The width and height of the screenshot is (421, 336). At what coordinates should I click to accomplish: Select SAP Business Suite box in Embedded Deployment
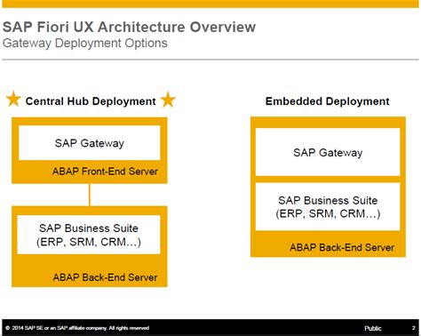pos(328,207)
